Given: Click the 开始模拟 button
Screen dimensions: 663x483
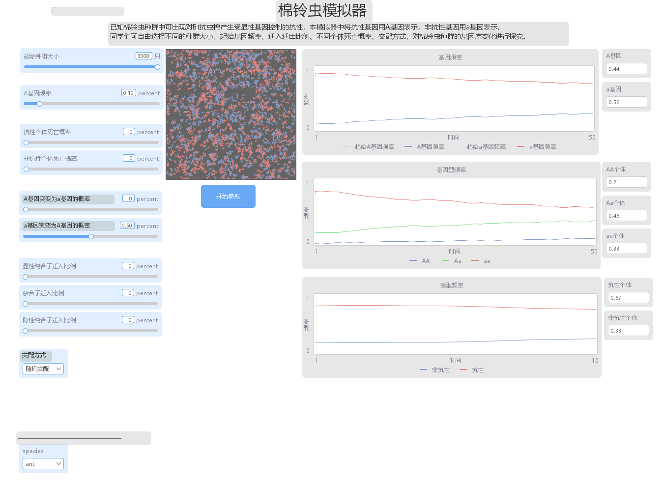Looking at the screenshot, I should pos(228,197).
